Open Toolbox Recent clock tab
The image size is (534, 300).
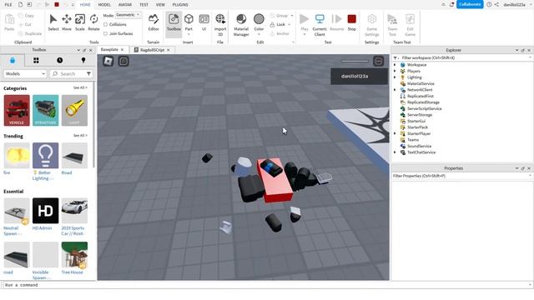(x=59, y=60)
